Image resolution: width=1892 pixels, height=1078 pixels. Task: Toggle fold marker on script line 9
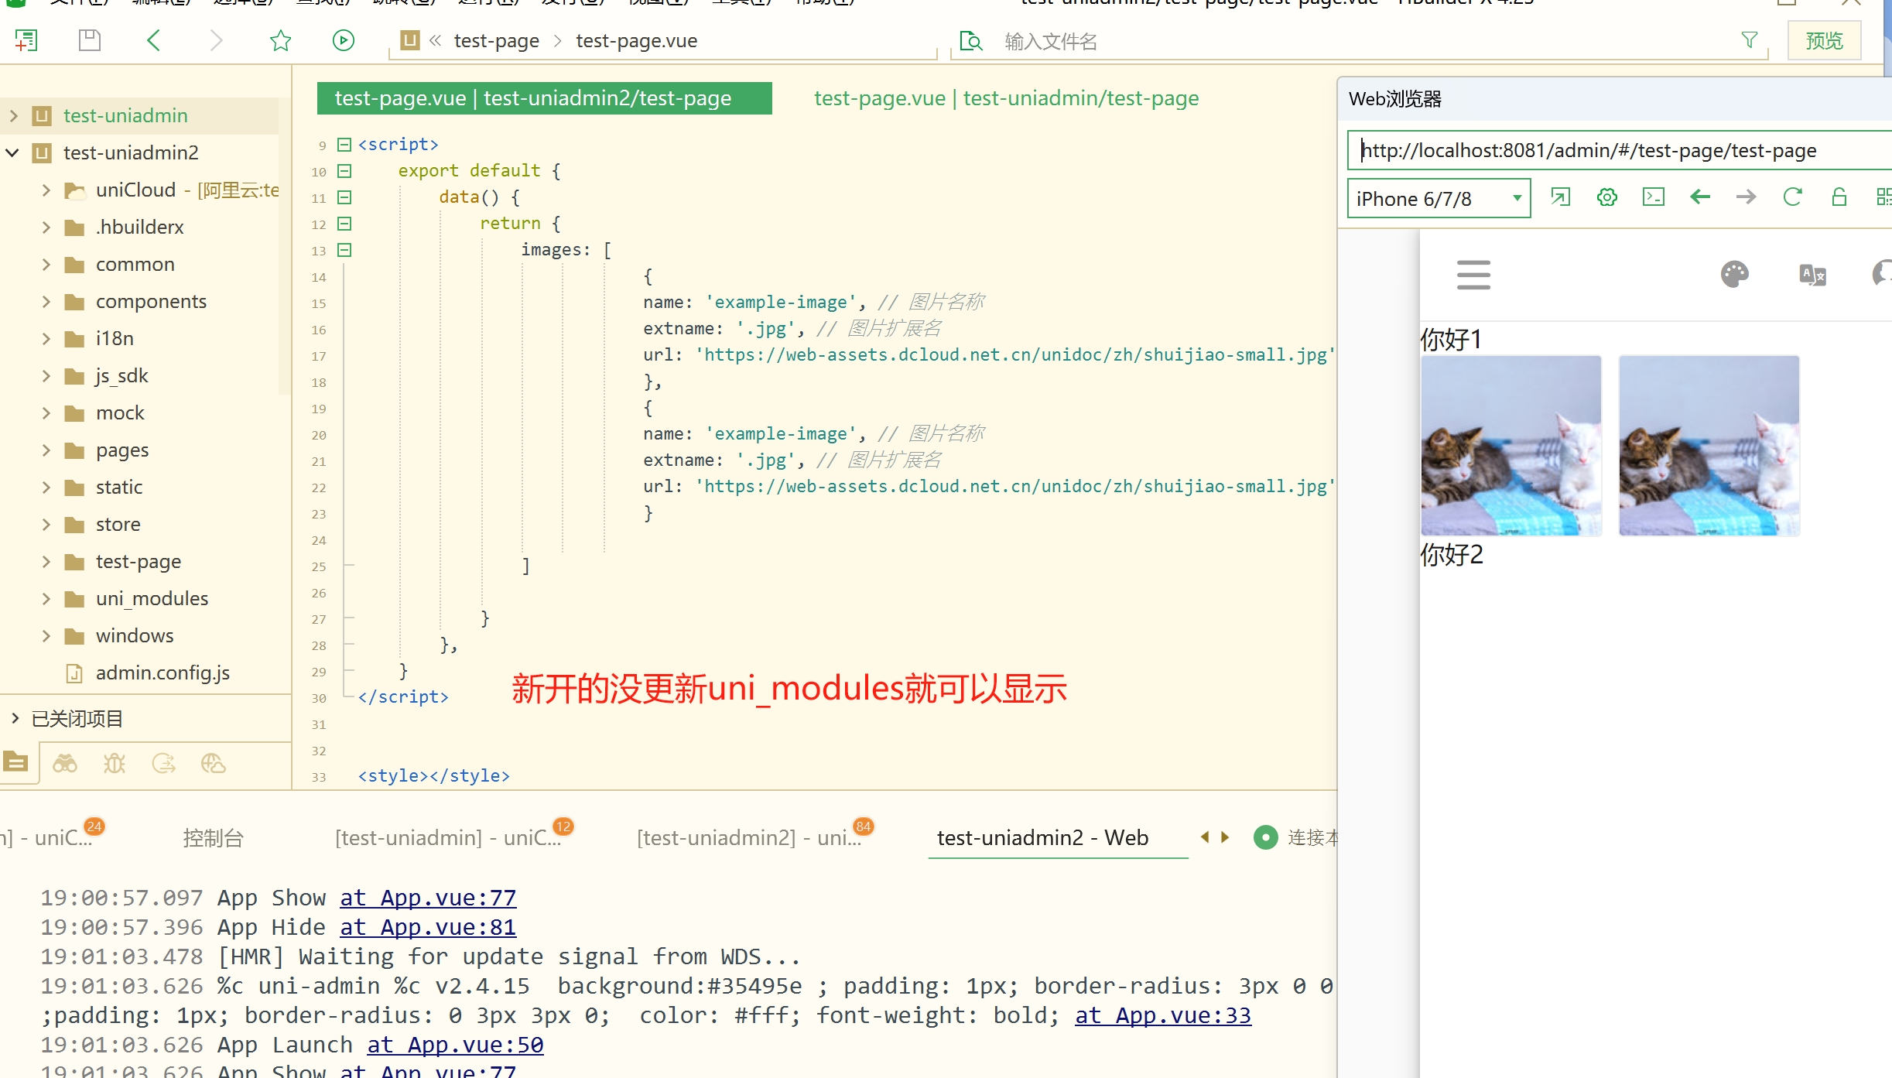coord(345,145)
